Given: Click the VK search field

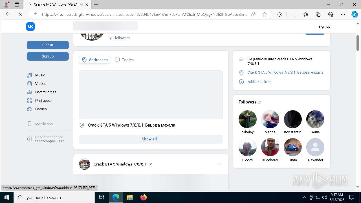Looking at the screenshot, I should [x=105, y=26].
